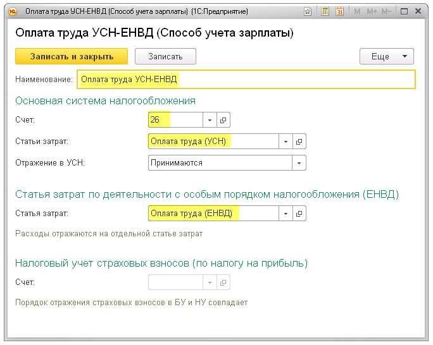Click the Статьи затрат label
Viewport: 433px width, 345px height.
coord(42,142)
